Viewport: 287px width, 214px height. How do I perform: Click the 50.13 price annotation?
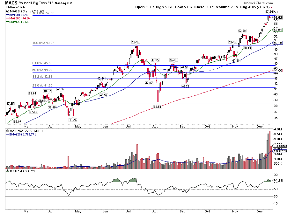[247, 48]
